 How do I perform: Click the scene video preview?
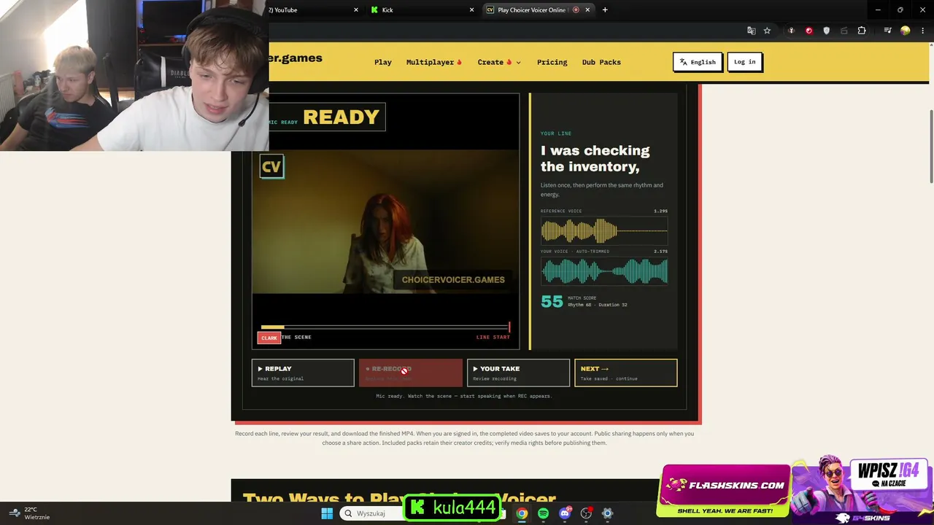coord(385,222)
